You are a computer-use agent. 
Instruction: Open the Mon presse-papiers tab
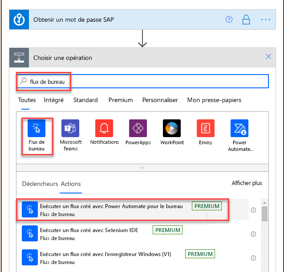[x=214, y=100]
